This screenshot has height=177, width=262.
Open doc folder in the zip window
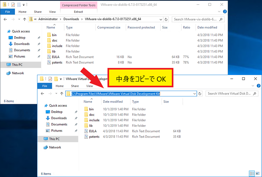pyautogui.click(x=54, y=40)
